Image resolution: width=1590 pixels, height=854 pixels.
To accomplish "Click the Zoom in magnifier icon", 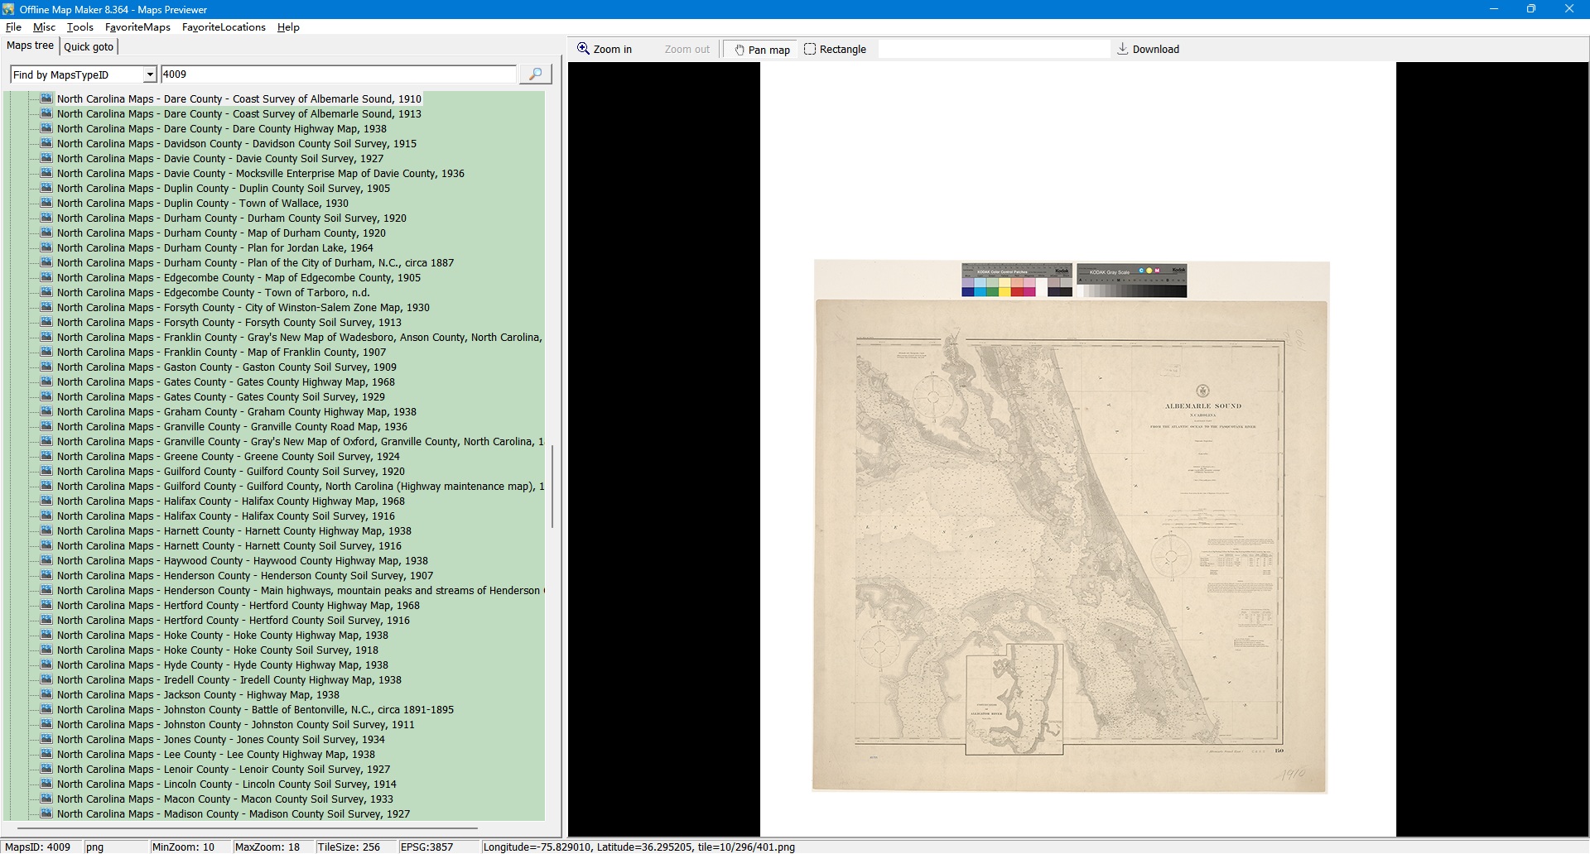I will pos(583,49).
